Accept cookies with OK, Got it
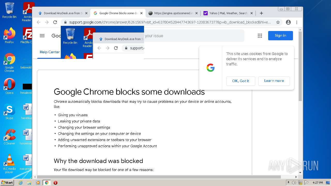331x186 pixels. click(x=240, y=81)
